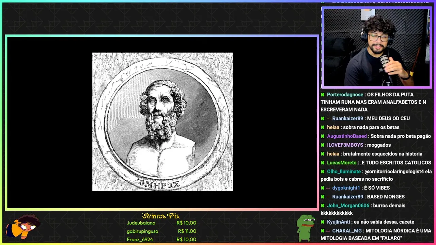This screenshot has height=245, width=436.
Task: Click message 'MEU DEUS OD CEU'
Action: [x=388, y=118]
